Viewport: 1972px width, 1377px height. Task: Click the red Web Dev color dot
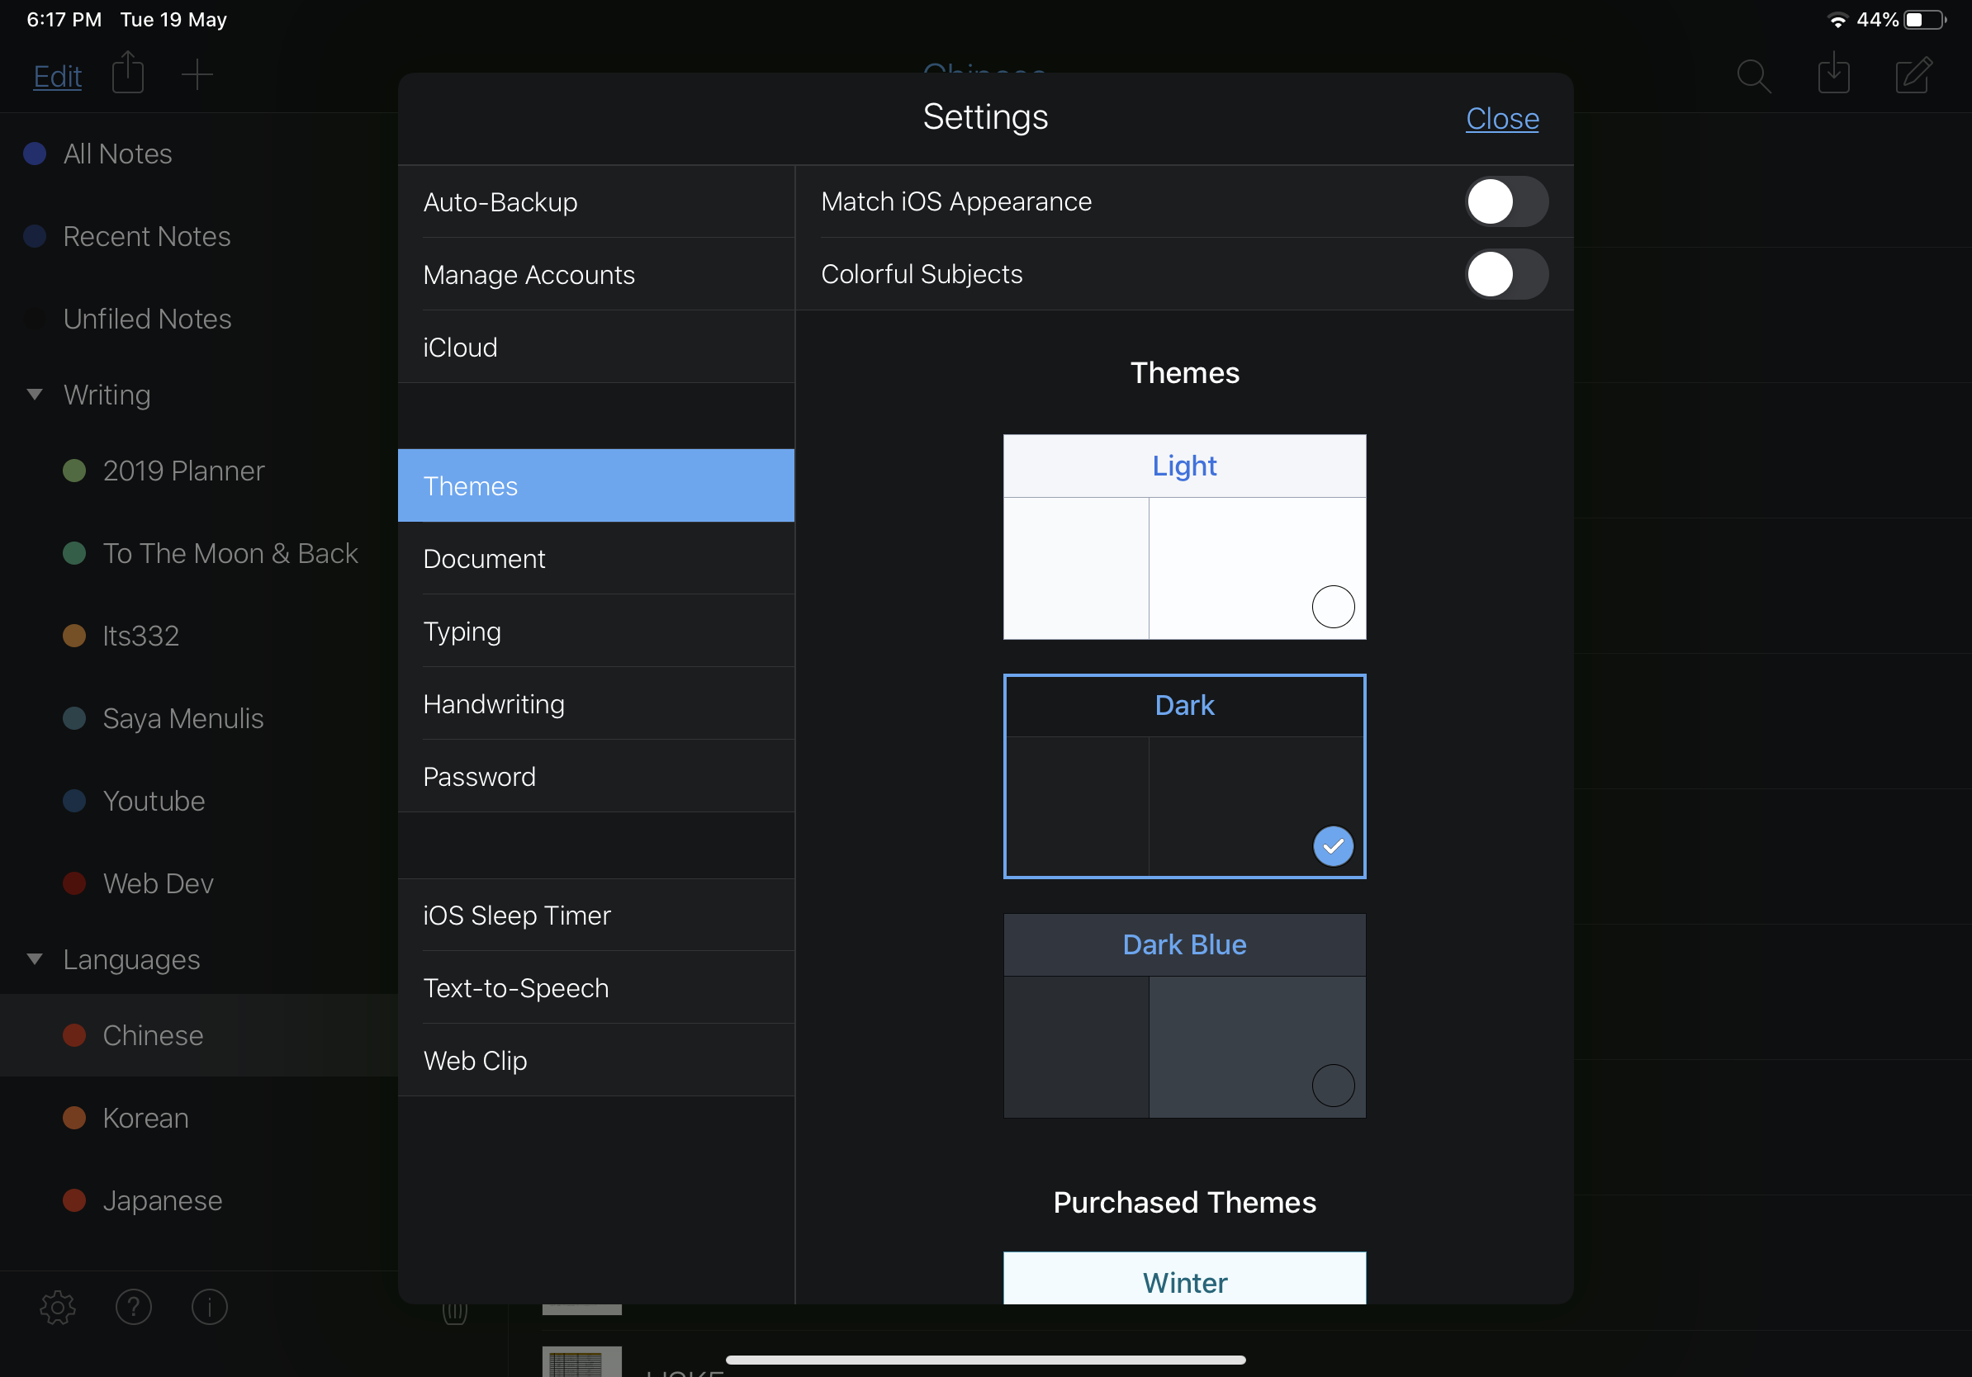tap(74, 883)
